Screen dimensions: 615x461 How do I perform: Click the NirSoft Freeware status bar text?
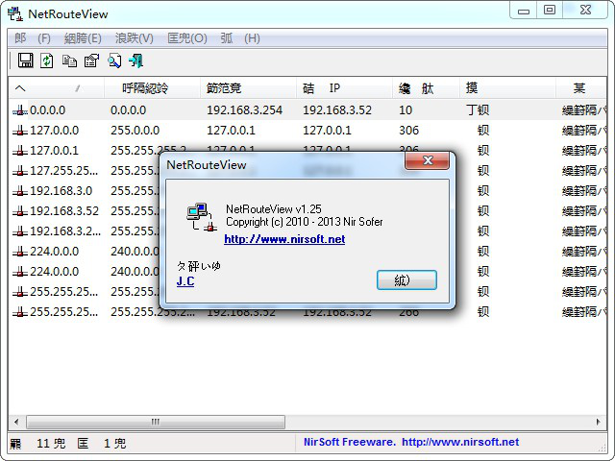point(350,442)
